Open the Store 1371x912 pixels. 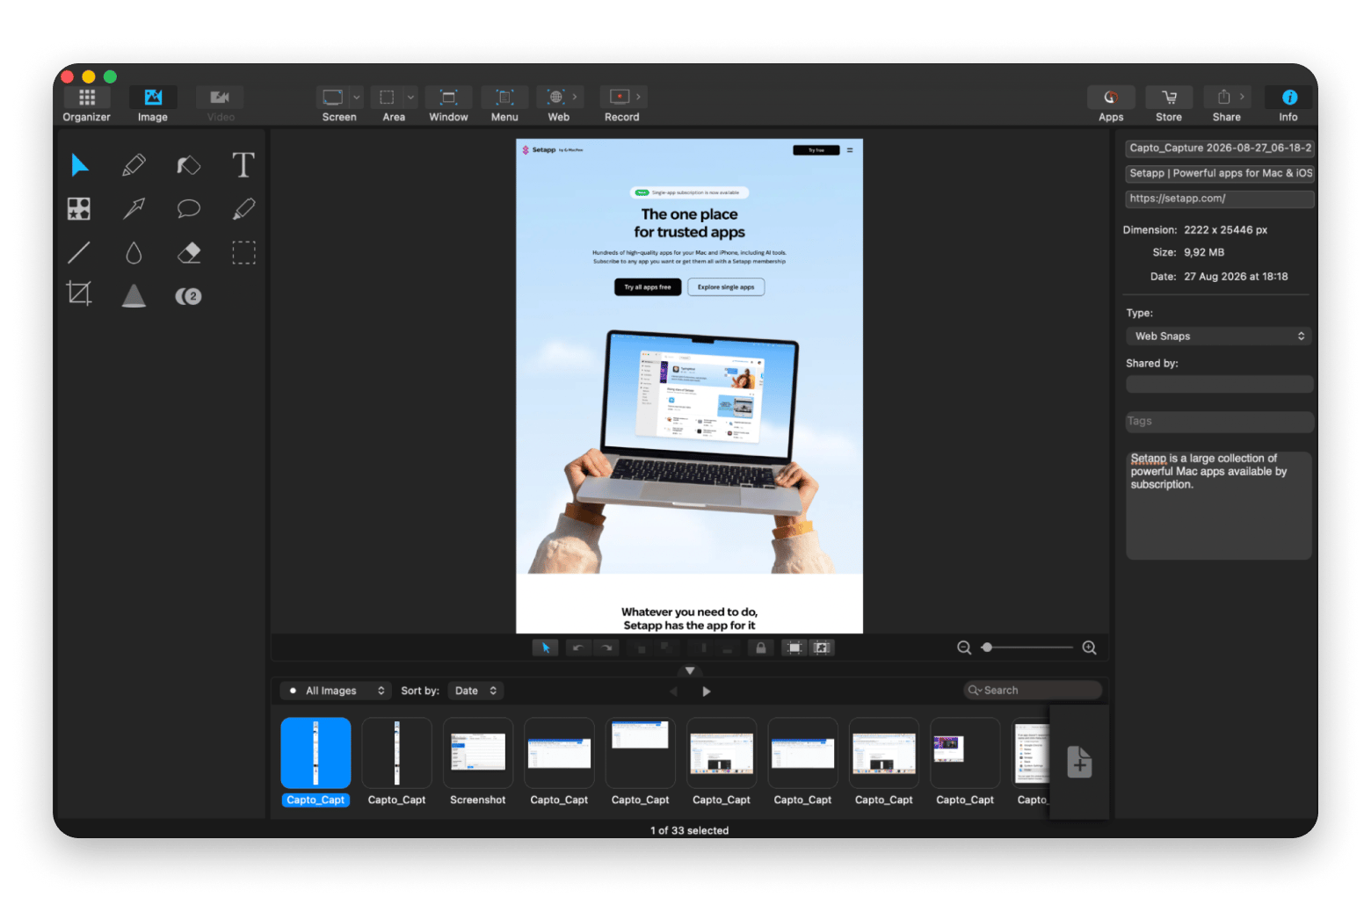(1169, 104)
